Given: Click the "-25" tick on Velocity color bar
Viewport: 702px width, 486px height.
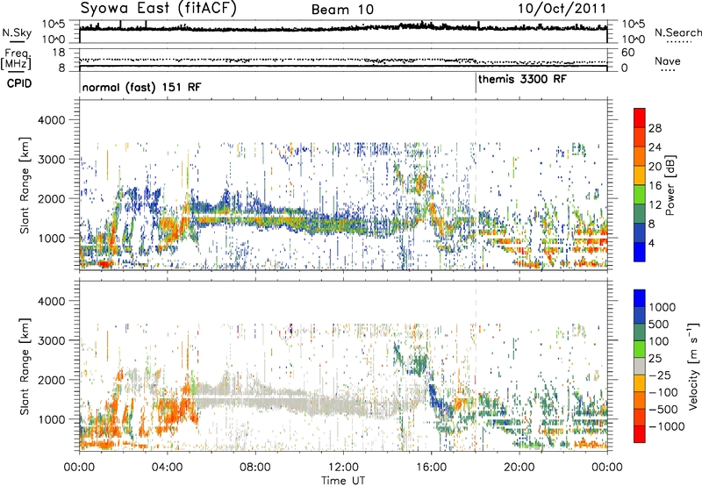Looking at the screenshot, I should pos(661,375).
